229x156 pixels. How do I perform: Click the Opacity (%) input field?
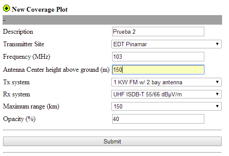(x=158, y=119)
